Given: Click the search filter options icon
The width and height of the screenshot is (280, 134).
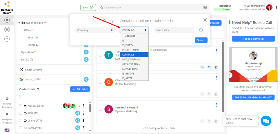Looking at the screenshot, I should [205, 8].
